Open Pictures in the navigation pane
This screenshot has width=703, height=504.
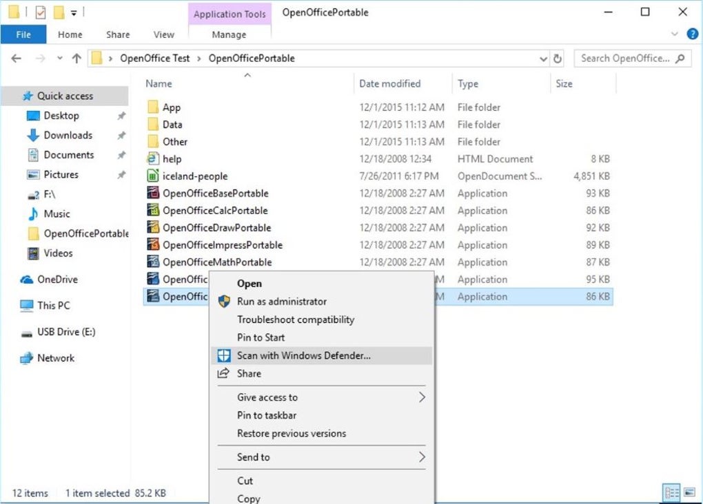pos(61,175)
